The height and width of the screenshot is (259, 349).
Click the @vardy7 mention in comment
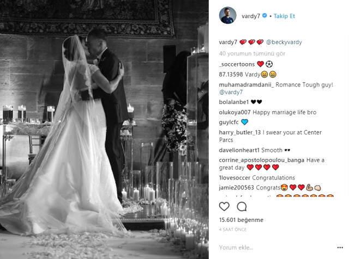231,92
